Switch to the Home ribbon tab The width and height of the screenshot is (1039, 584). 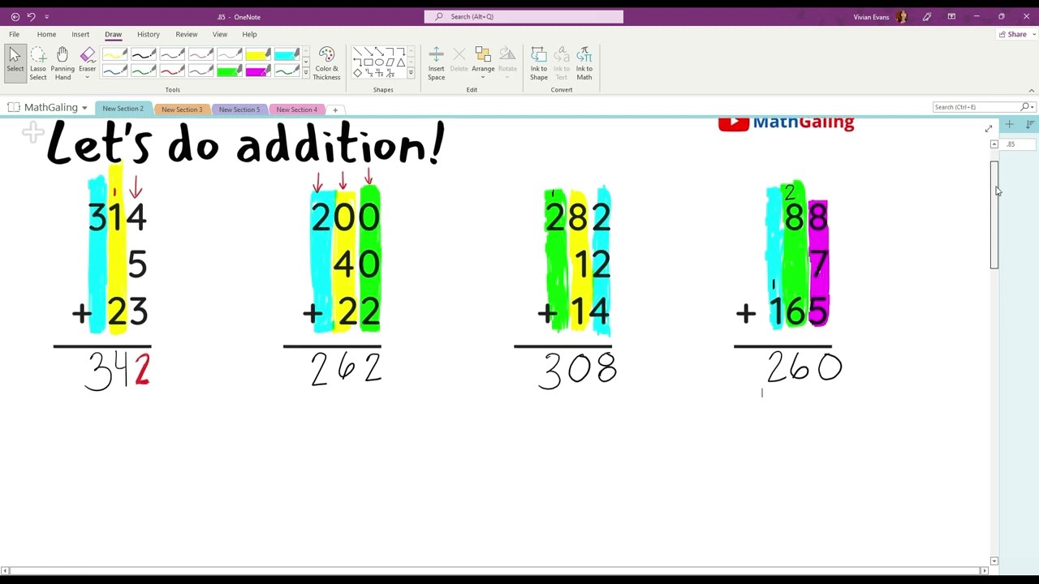coord(46,34)
